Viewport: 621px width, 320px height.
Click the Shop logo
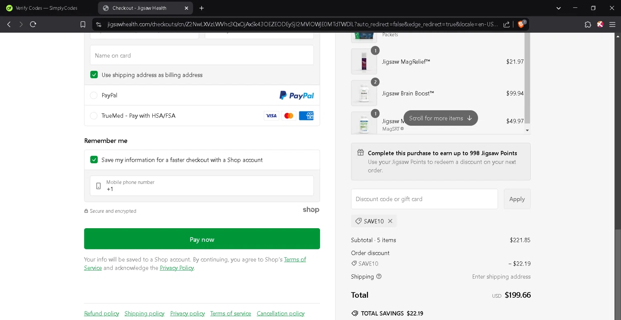coord(311,210)
